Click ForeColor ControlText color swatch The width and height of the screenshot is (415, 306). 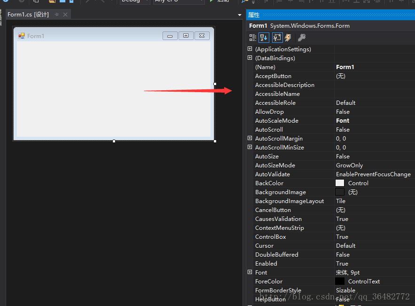(340, 281)
